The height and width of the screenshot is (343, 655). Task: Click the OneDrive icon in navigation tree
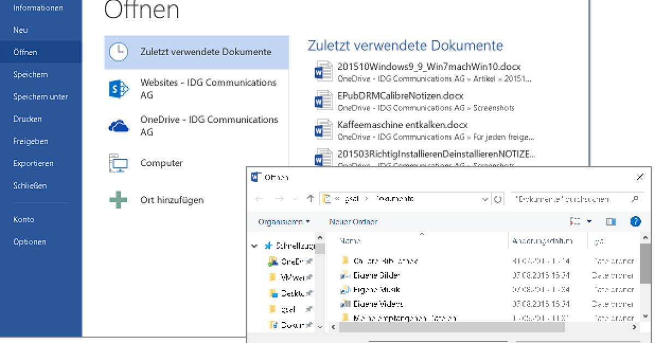(x=273, y=262)
